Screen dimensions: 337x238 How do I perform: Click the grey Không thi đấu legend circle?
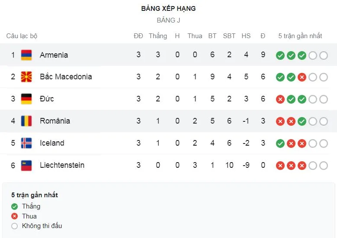point(15,226)
